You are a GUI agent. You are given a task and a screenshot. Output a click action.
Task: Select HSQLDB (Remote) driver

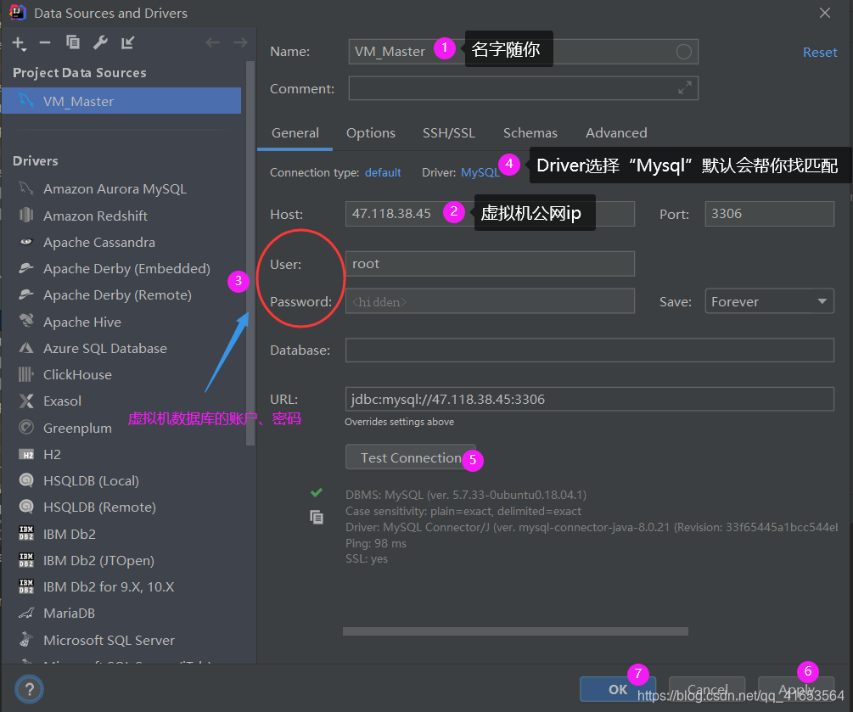coord(100,507)
